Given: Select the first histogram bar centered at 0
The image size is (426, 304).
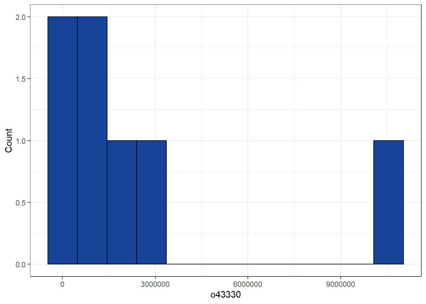Looking at the screenshot, I should pyautogui.click(x=62, y=140).
